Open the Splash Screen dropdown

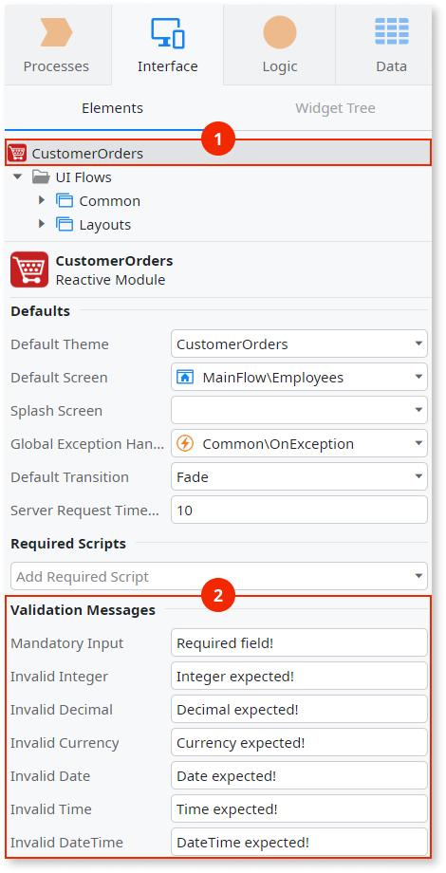299,410
